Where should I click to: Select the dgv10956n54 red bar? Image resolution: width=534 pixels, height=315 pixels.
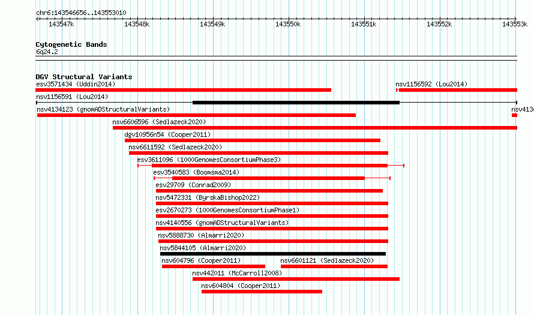[x=253, y=140]
